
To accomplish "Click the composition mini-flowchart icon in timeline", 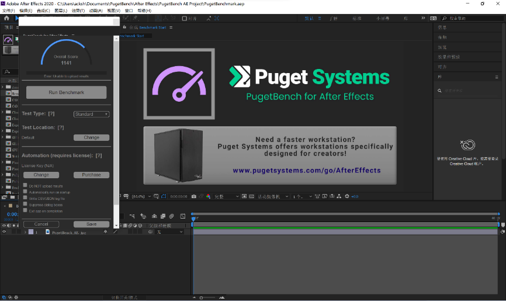I will pyautogui.click(x=131, y=216).
